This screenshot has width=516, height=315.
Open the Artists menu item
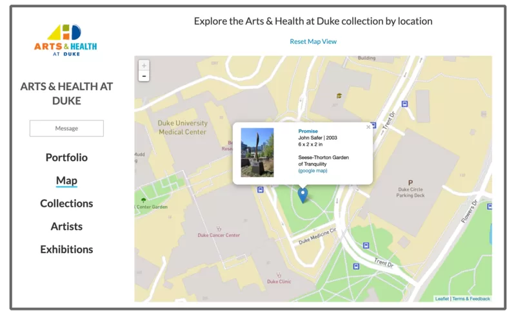point(66,227)
